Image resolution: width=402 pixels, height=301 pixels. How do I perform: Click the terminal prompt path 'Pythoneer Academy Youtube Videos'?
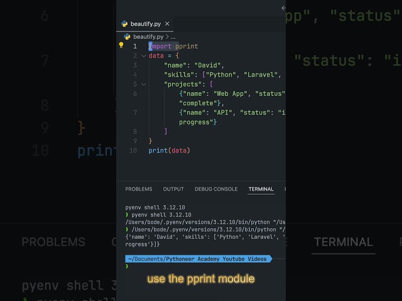(217, 259)
